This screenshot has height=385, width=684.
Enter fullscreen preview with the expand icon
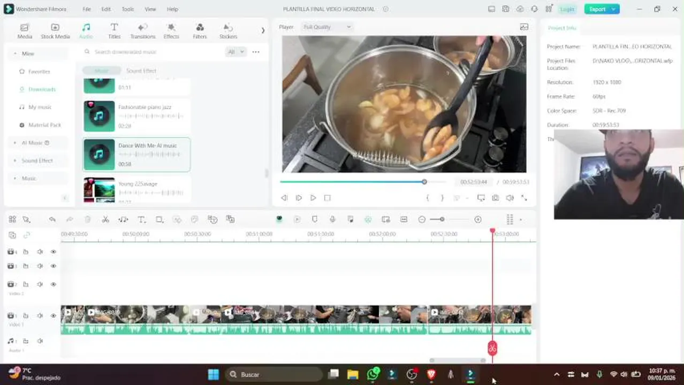click(524, 198)
